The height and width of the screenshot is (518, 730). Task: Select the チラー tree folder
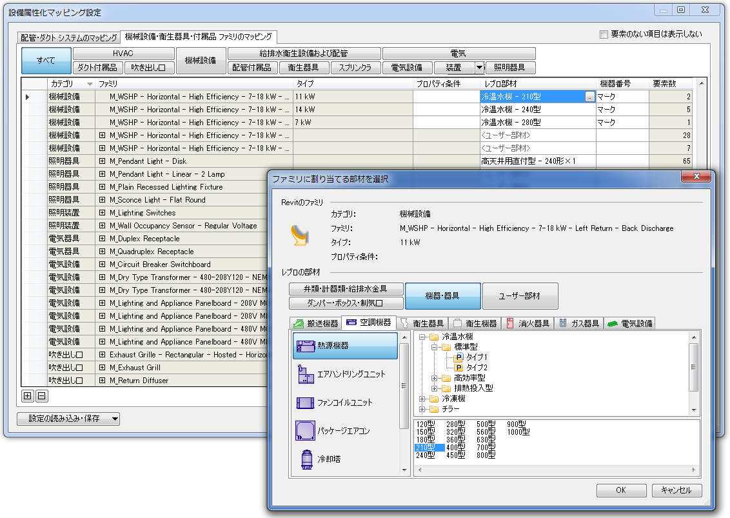click(x=450, y=409)
